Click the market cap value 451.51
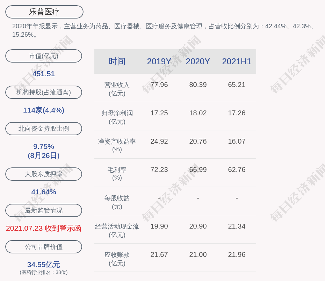325x281 pixels. pos(43,74)
